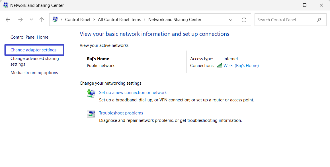Select Control Panel in the breadcrumb
The height and width of the screenshot is (167, 330).
77,20
